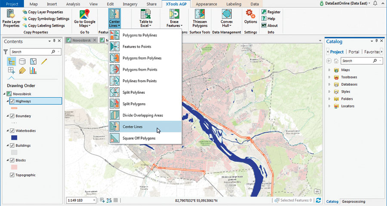Viewport: 387px width, 206px height.
Task: Toggle Topographic layer visibility checkbox
Action: (x=12, y=175)
